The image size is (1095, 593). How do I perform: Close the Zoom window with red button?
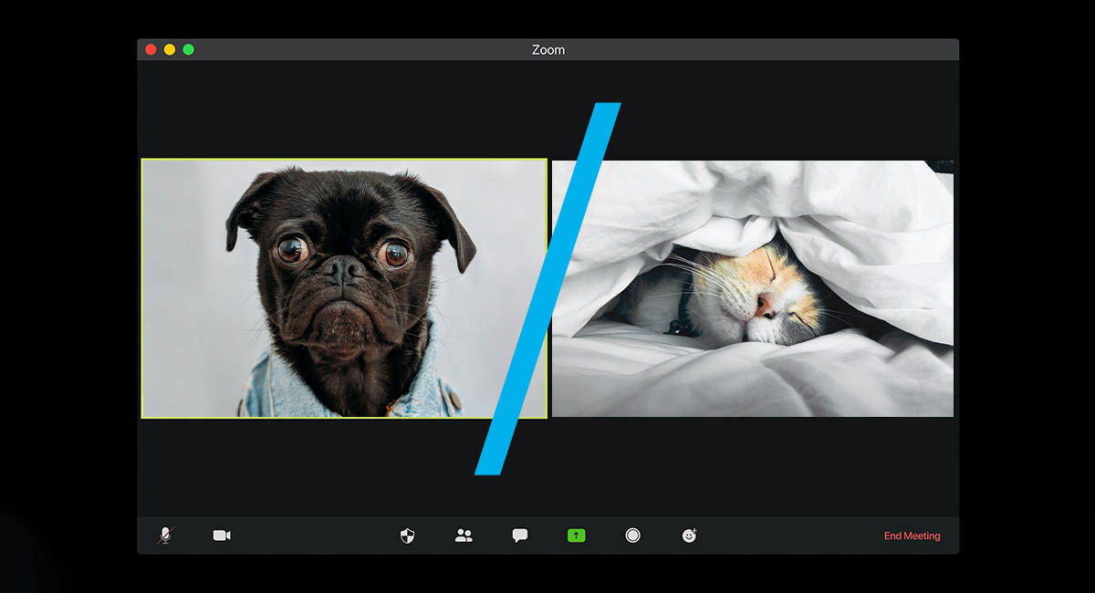[x=151, y=49]
